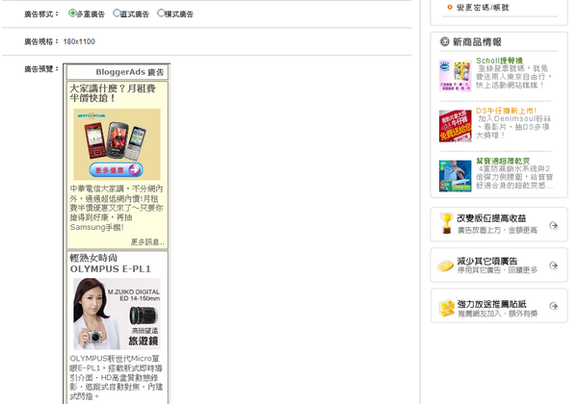The height and width of the screenshot is (404, 578).
Task: Click the orange bullet beside 變更密碼/帳號
Action: coord(449,7)
